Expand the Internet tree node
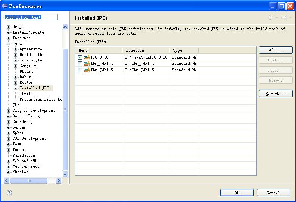This screenshot has width=296, height=202. pos(8,38)
